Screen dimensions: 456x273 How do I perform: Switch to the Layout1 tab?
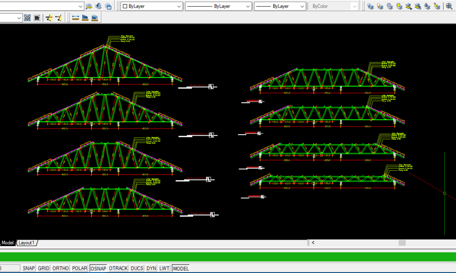tap(27, 243)
